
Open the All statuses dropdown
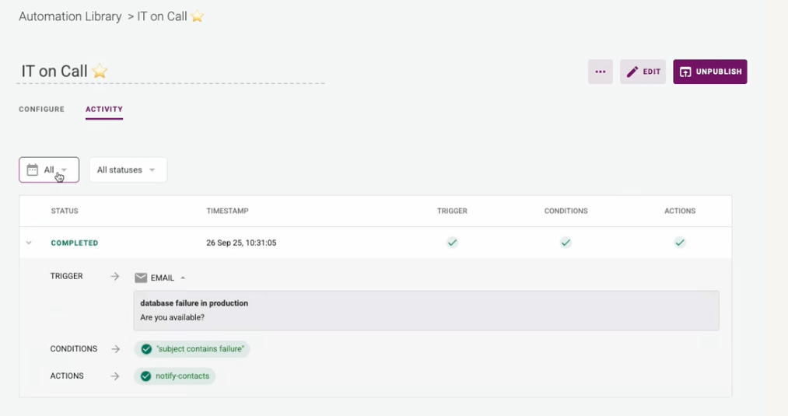(x=128, y=170)
